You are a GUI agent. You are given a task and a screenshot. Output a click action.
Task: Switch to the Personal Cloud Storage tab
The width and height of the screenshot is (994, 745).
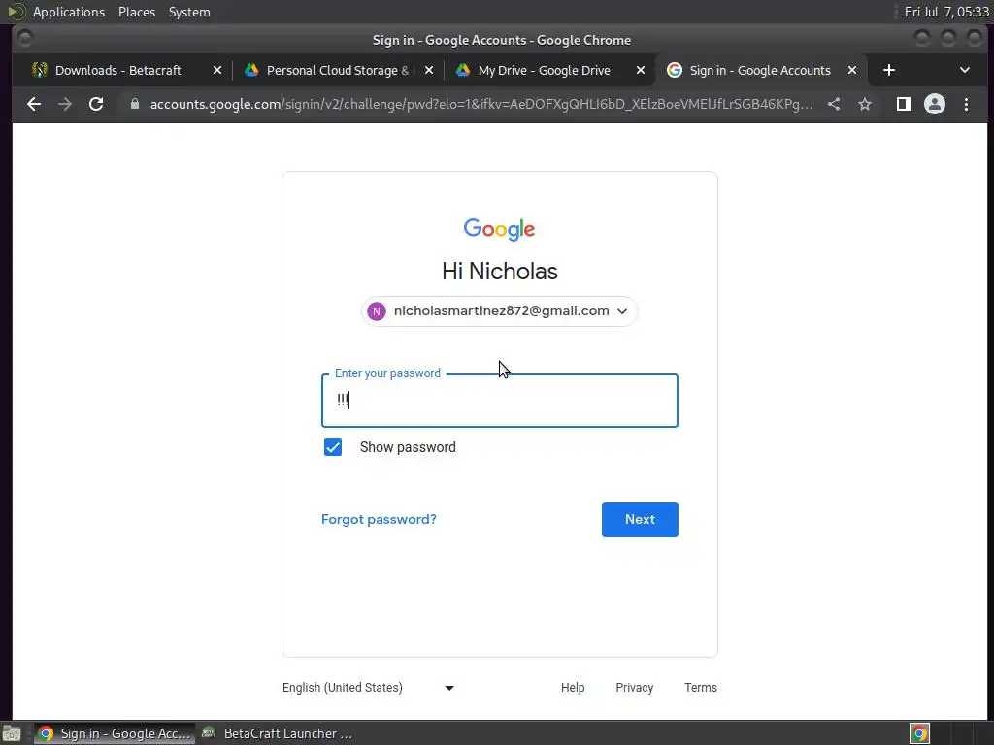click(x=337, y=70)
